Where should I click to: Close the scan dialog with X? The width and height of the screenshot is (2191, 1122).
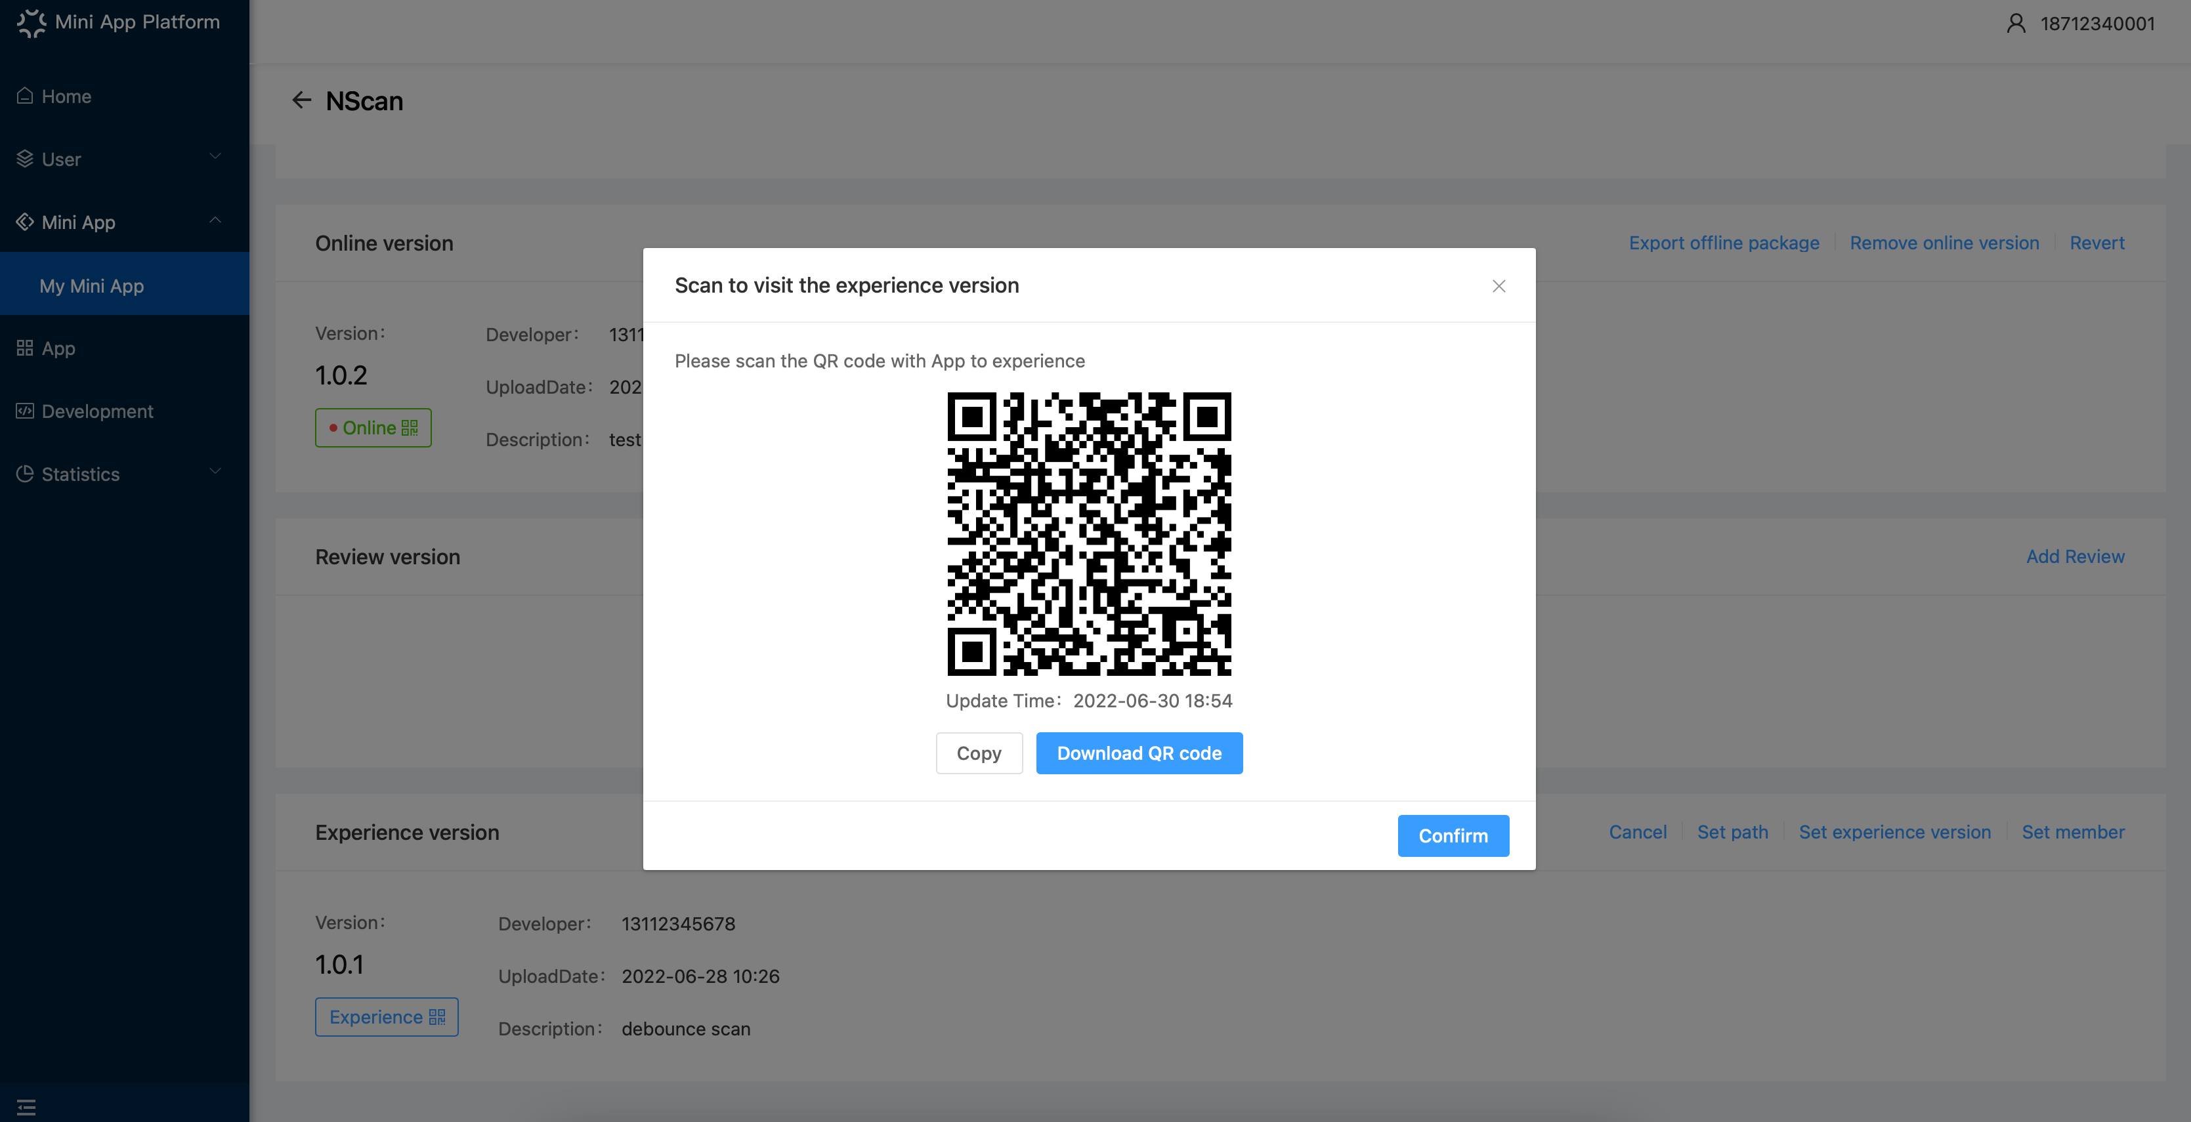pyautogui.click(x=1499, y=287)
